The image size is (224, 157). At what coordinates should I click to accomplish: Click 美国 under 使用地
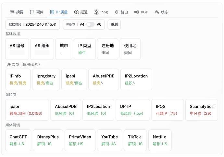click(128, 53)
